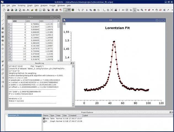Click the print icon in toolbar
The height and width of the screenshot is (132, 174).
pyautogui.click(x=57, y=10)
